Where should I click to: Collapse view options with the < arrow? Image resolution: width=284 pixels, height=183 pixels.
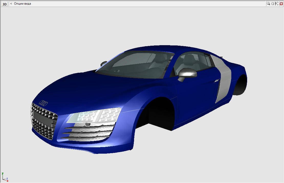pos(11,4)
